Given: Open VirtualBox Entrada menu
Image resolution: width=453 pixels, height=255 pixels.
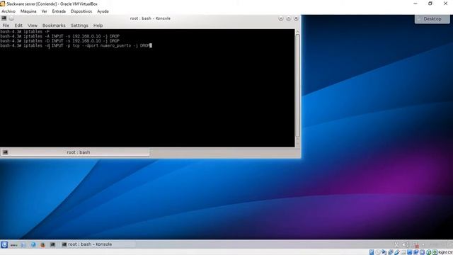Looking at the screenshot, I should pyautogui.click(x=59, y=11).
